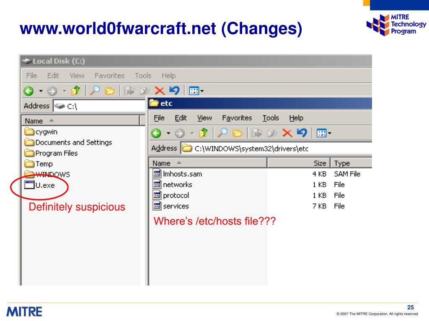Open Tools menu in etc window
This screenshot has height=321, width=429.
point(271,118)
